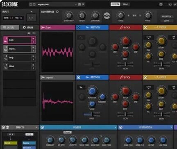The height and width of the screenshot is (149, 177).
Task: Click the Slam sample play arrow icon
Action: 43,28
